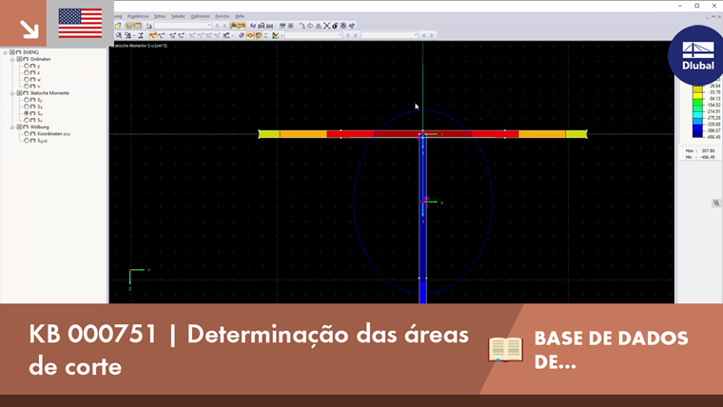Click the rainbow color results toolbar icon

tap(275, 35)
